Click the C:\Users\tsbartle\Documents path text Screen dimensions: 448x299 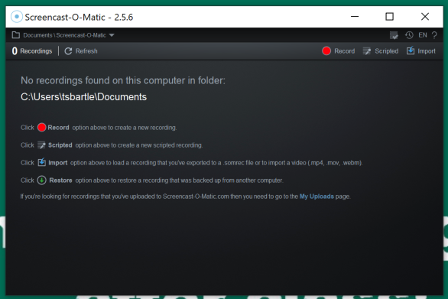coord(83,97)
